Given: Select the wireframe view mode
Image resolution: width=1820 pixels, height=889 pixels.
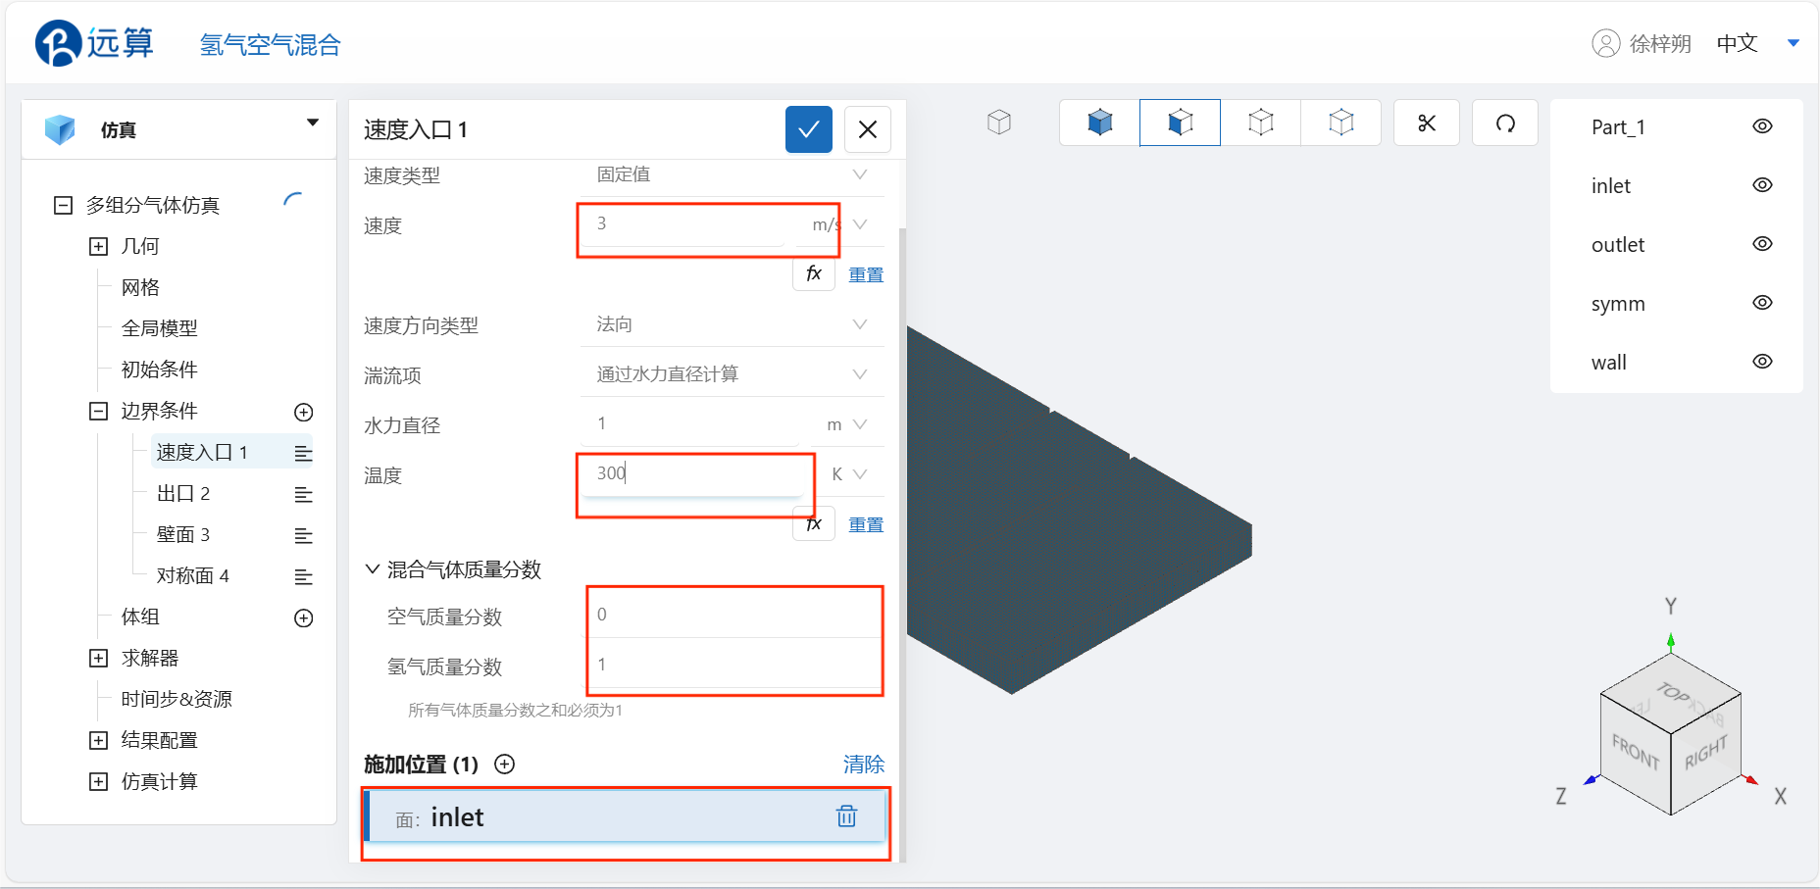Looking at the screenshot, I should pyautogui.click(x=1261, y=123).
